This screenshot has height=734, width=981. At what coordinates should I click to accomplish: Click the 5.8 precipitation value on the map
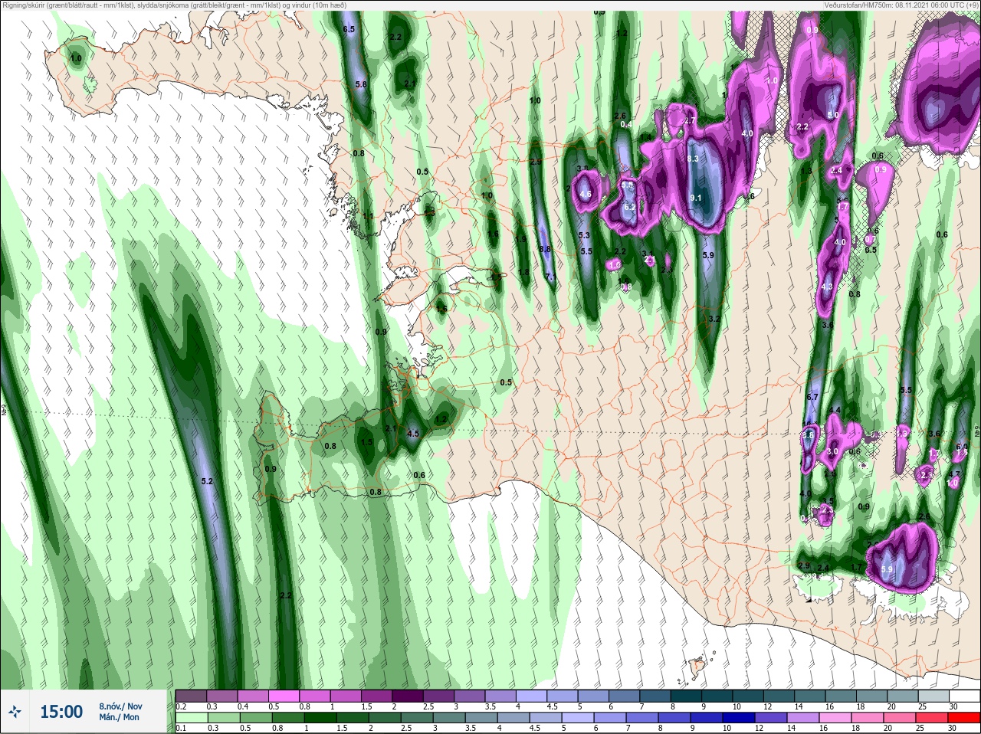pos(362,84)
